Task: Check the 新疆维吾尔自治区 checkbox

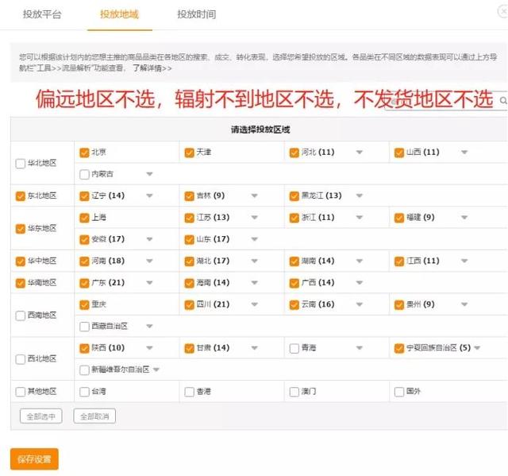Action: coord(84,370)
